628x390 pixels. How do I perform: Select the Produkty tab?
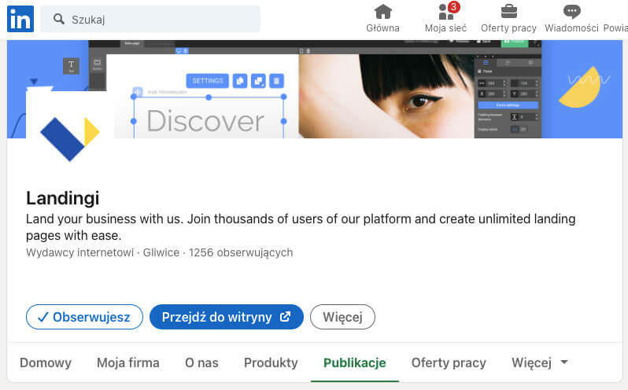271,362
